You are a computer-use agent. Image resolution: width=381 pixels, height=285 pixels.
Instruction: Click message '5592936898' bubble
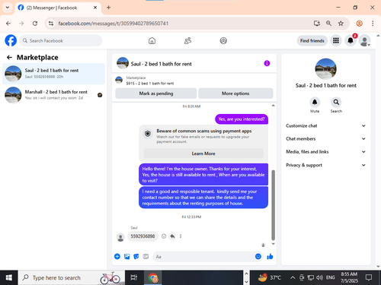point(142,236)
